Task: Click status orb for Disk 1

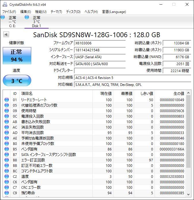Action: coord(27,17)
